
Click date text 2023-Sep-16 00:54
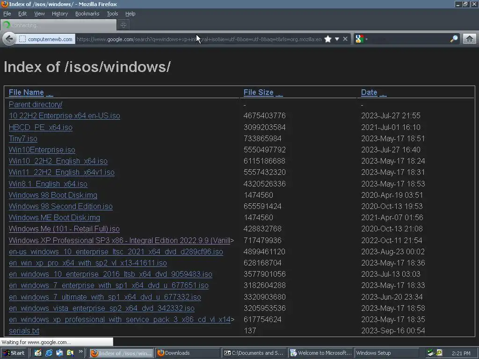point(393,330)
